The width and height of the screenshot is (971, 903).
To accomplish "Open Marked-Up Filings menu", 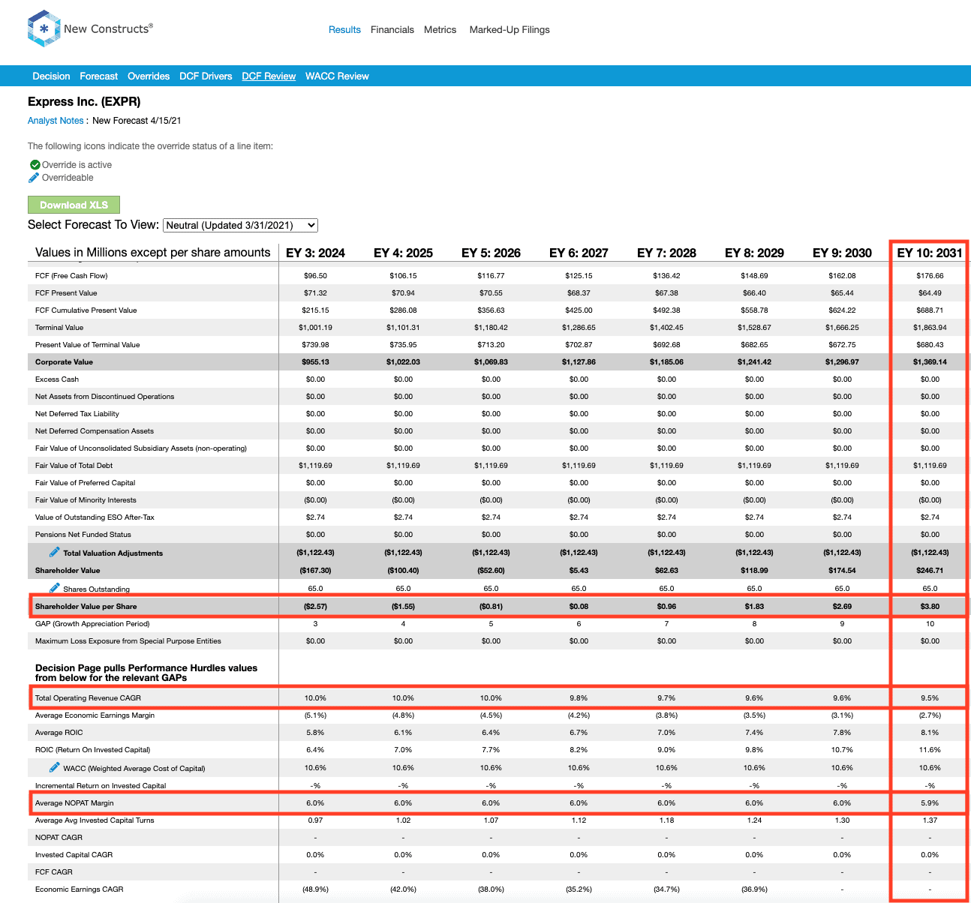I will (x=510, y=30).
